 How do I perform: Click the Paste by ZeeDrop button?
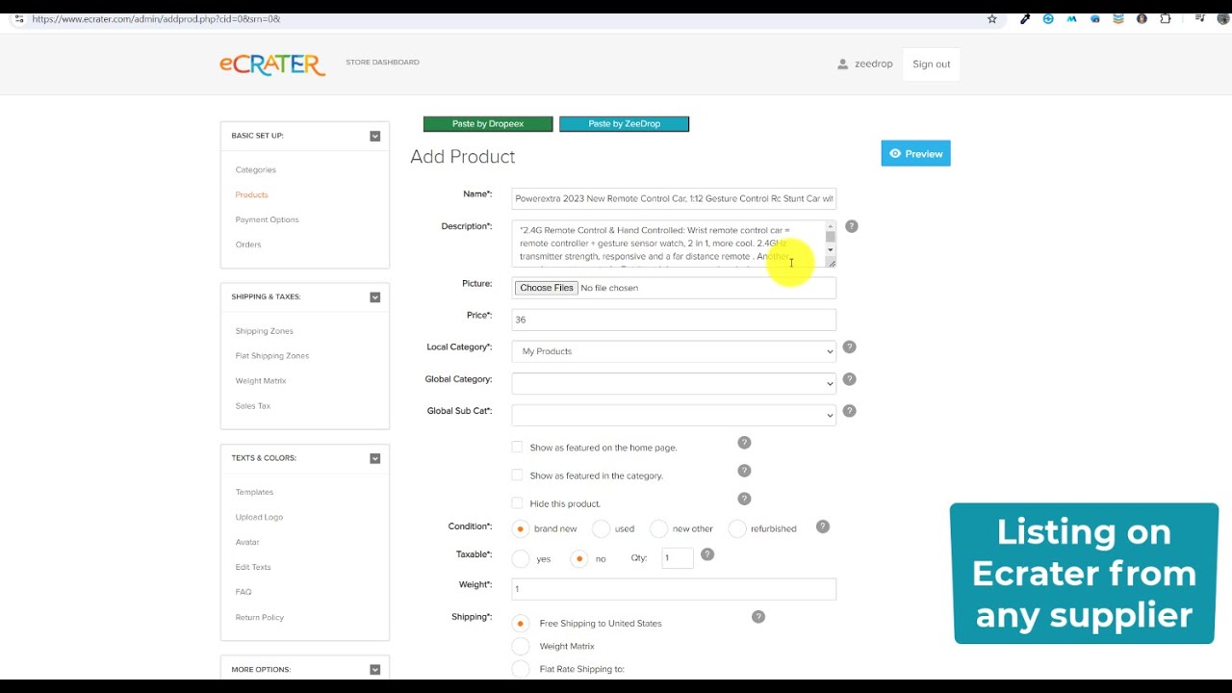coord(624,123)
